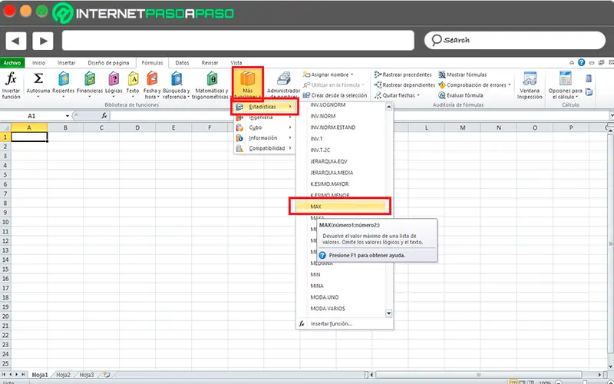This screenshot has height=384, width=614.
Task: Switch to the Vista ribbon tab
Action: click(x=236, y=63)
